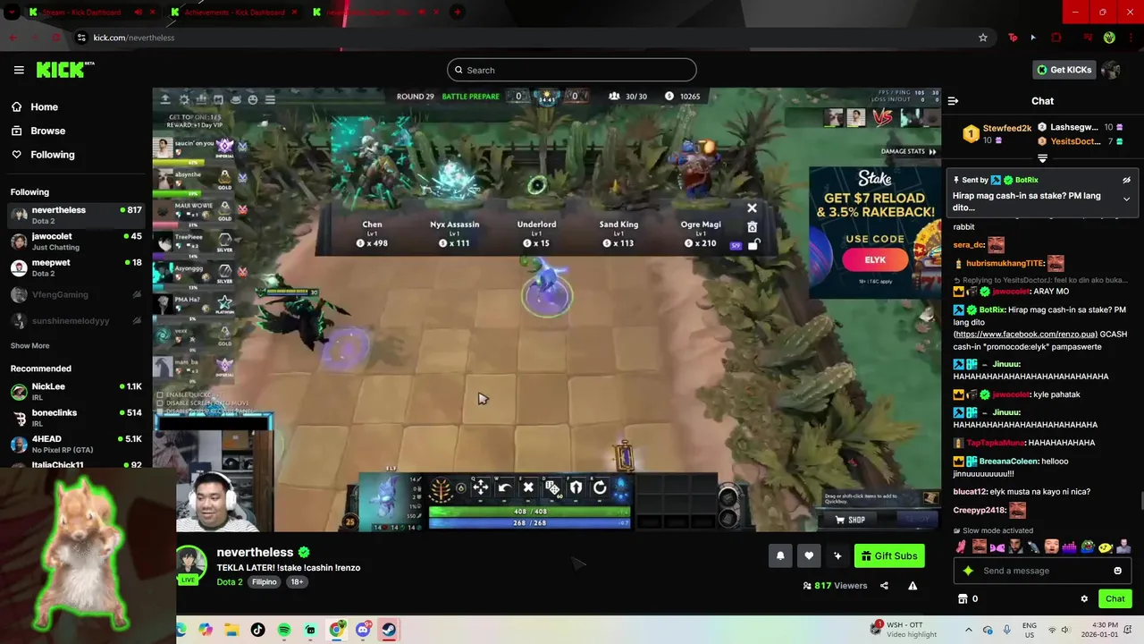1144x644 pixels.
Task: Open Spotify from taskbar
Action: [284, 630]
